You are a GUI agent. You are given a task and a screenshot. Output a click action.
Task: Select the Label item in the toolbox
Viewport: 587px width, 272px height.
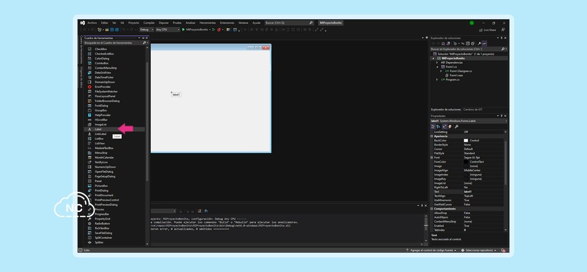[x=115, y=129]
